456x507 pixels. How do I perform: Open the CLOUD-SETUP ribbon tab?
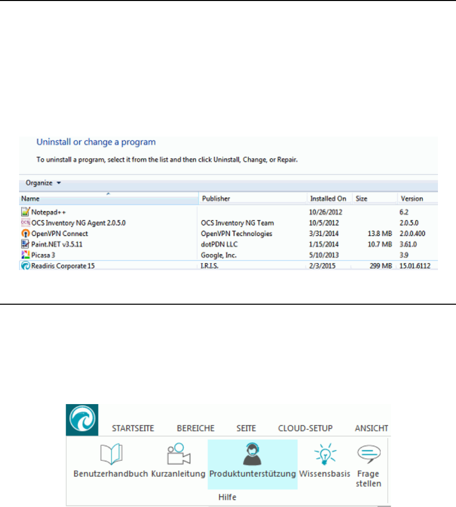point(306,428)
